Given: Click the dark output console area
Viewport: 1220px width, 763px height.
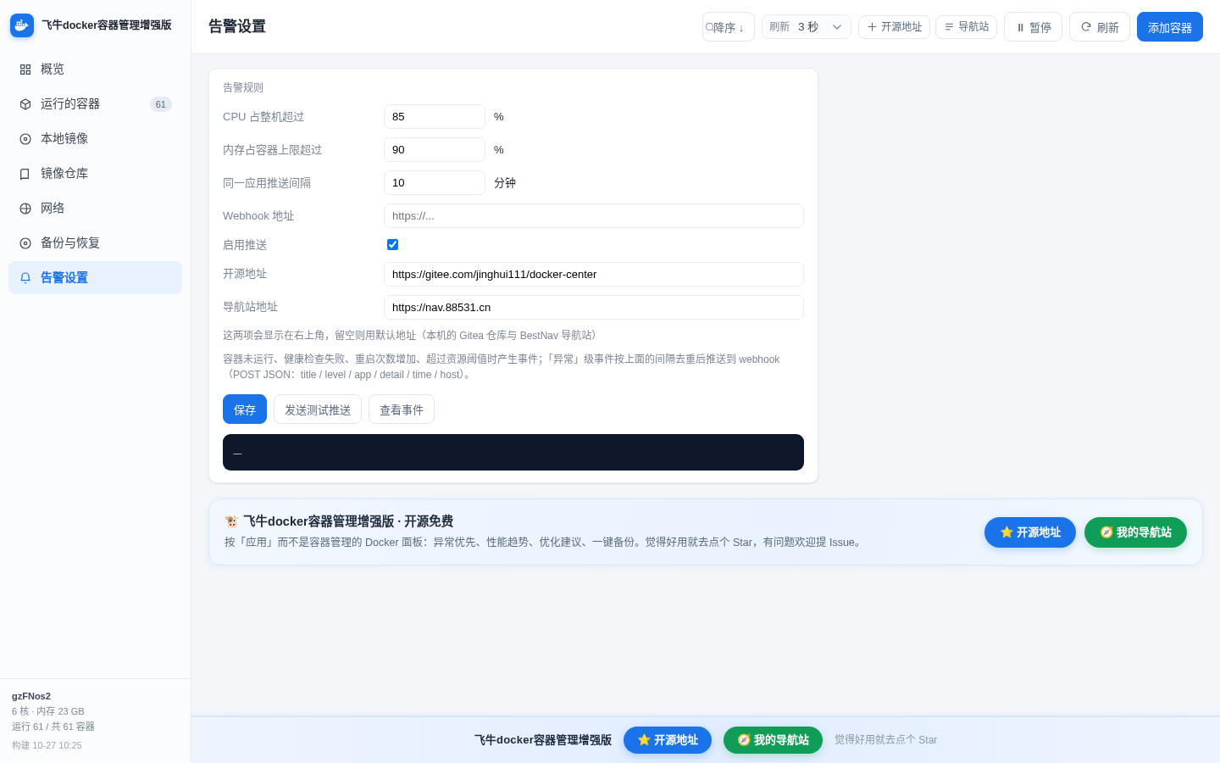Looking at the screenshot, I should pos(513,453).
